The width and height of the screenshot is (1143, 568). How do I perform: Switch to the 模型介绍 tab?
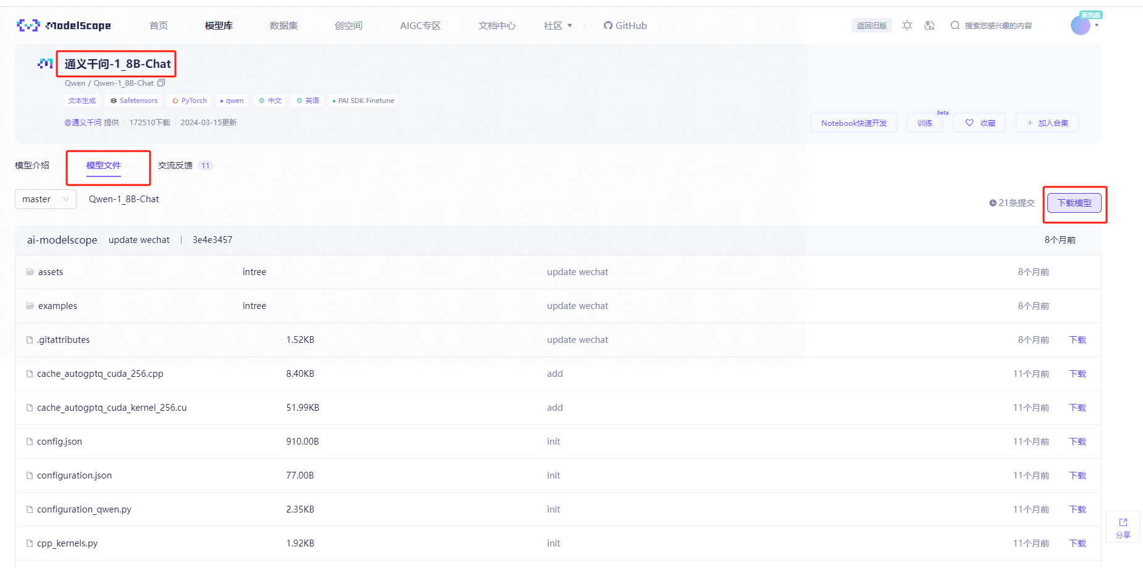pos(32,165)
